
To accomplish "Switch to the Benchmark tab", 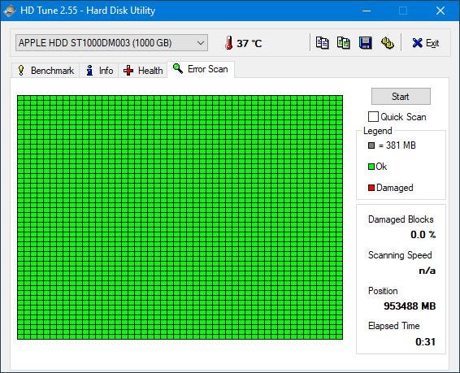I will 46,71.
